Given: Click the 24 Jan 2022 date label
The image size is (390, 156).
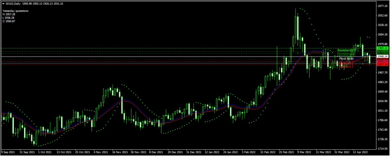Looking at the screenshot, I should click(231, 152).
